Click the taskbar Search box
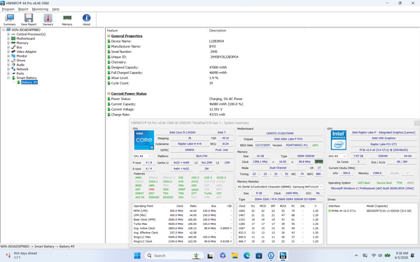The height and width of the screenshot is (262, 420). coord(174,256)
